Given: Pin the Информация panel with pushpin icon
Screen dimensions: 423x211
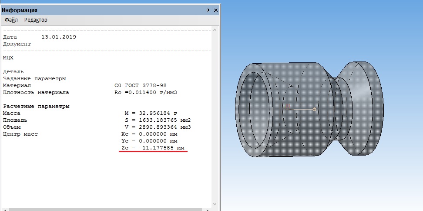Looking at the screenshot, I should click(x=207, y=10).
